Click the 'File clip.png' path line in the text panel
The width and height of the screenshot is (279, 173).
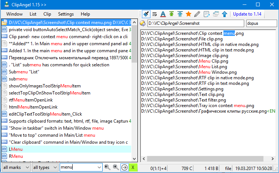pyautogui.click(x=182, y=39)
